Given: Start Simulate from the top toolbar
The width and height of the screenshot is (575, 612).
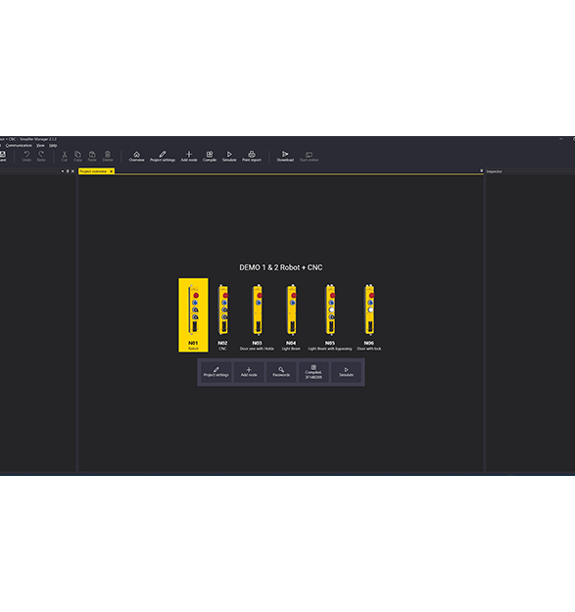Looking at the screenshot, I should pyautogui.click(x=229, y=156).
